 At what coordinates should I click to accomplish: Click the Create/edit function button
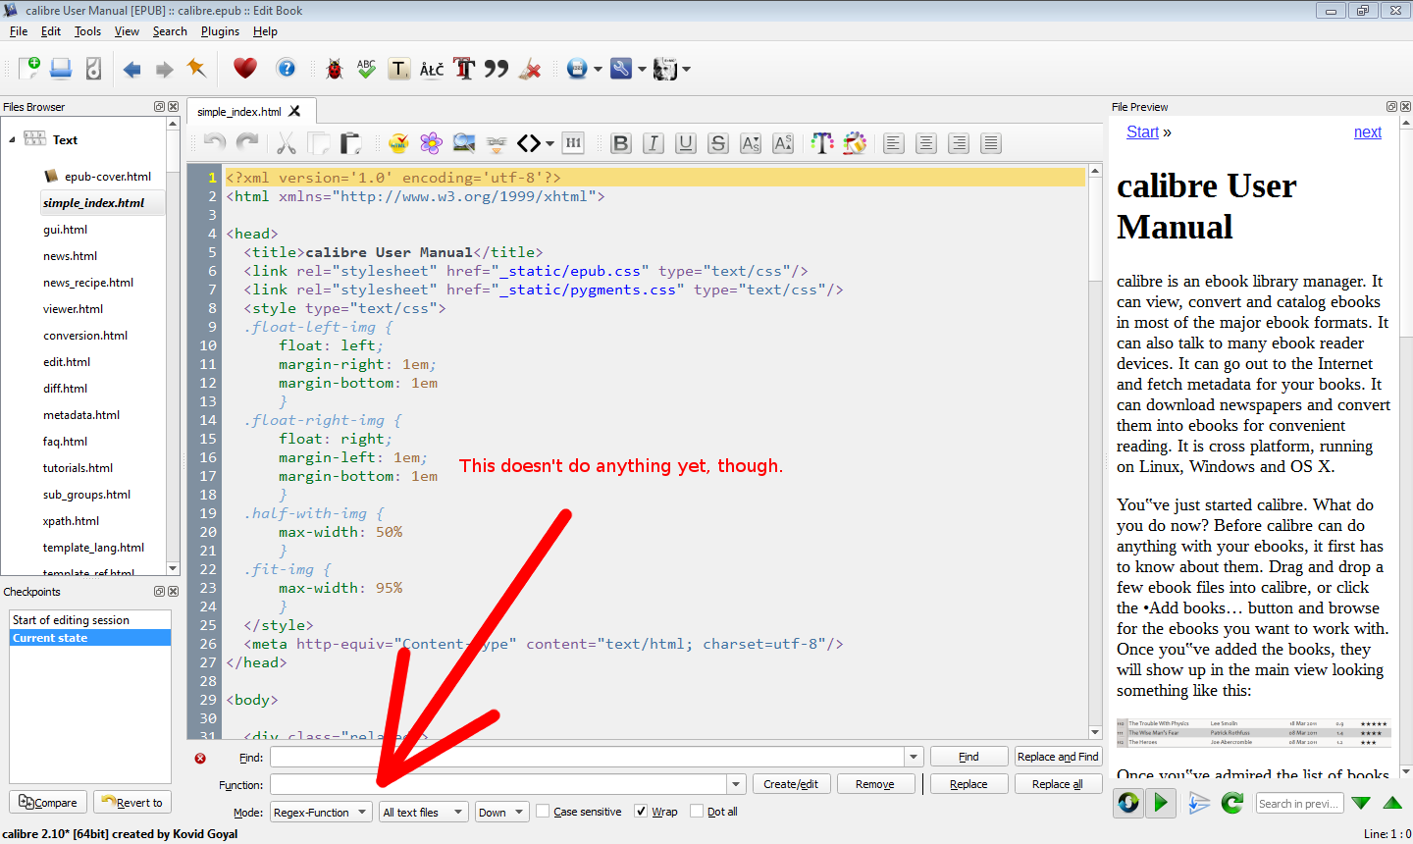coord(791,784)
